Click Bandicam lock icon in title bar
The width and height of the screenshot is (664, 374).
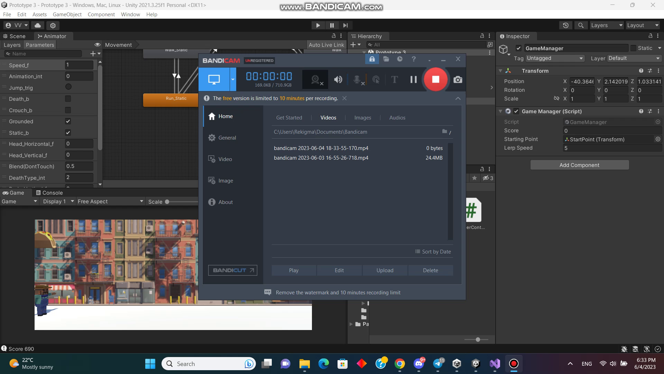(x=372, y=59)
